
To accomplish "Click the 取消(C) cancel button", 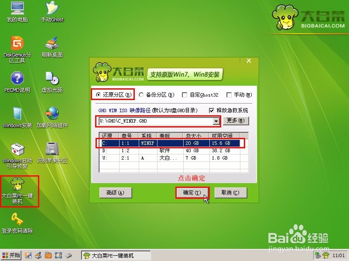I will tap(231, 193).
